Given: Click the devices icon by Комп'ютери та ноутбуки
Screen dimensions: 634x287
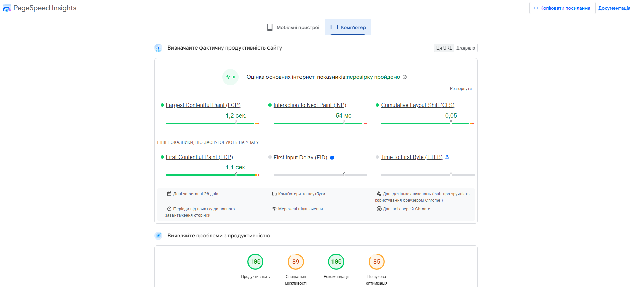Looking at the screenshot, I should (x=274, y=194).
